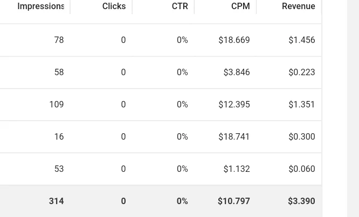Select the row with 78 impressions
Screen dimensions: 359x217
point(161,40)
